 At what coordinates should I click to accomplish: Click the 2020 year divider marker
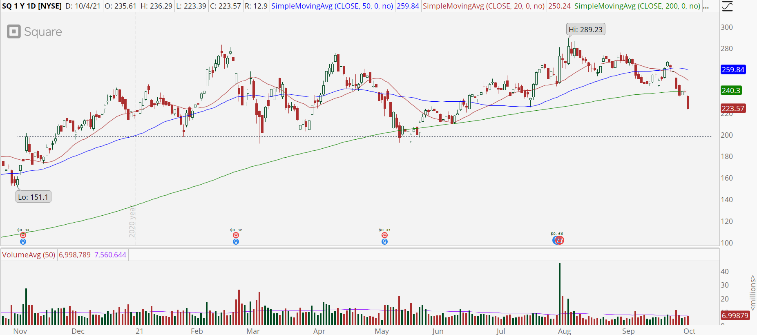click(x=132, y=221)
